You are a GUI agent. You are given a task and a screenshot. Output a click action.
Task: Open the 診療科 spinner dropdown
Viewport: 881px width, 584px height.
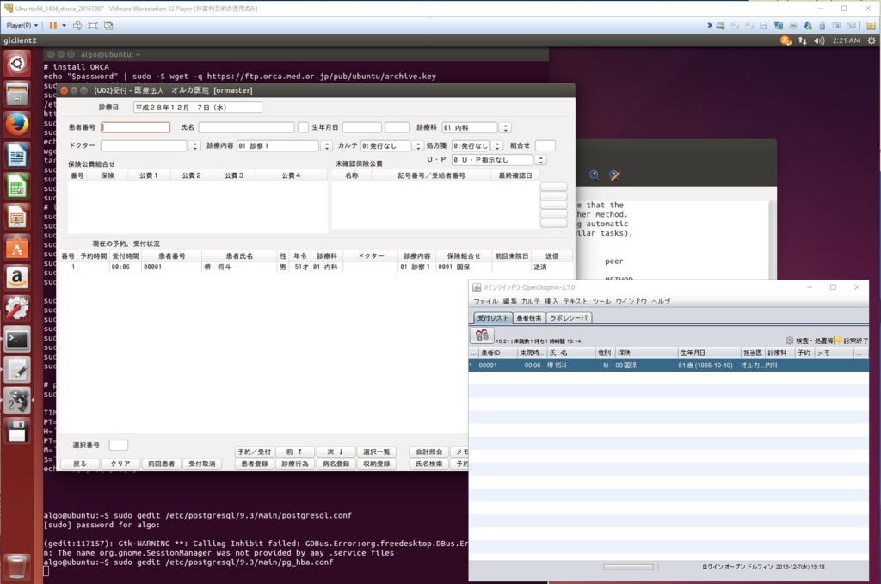pos(505,128)
